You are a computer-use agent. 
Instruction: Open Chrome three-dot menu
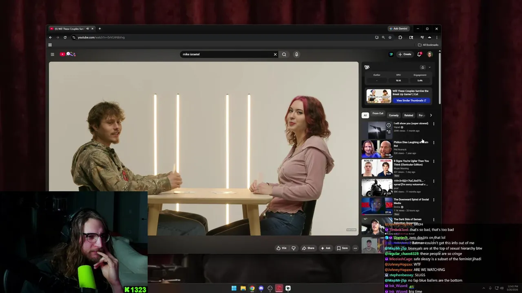pyautogui.click(x=436, y=37)
